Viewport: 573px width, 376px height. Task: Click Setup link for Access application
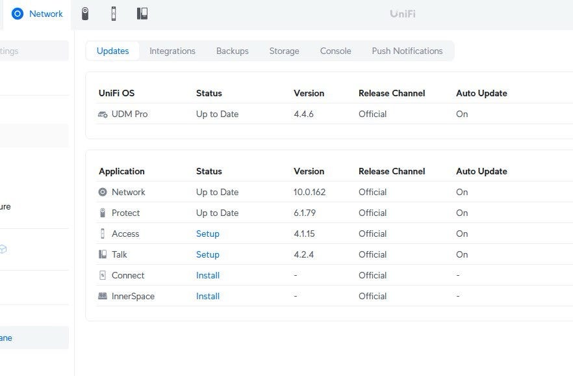pyautogui.click(x=208, y=234)
